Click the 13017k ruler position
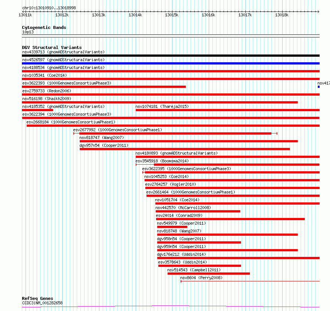330x311 pixels. [245, 15]
